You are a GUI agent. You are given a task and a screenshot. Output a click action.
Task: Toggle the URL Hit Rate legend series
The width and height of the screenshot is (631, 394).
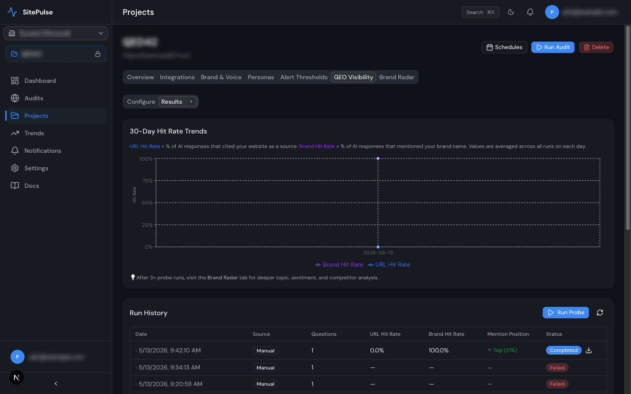(389, 265)
